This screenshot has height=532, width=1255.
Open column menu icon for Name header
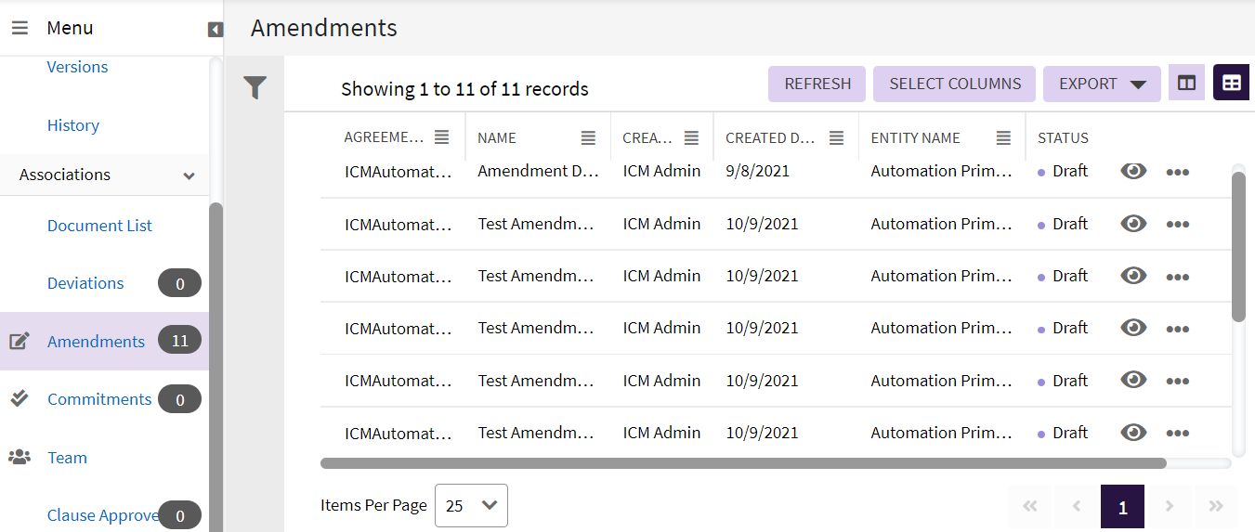coord(588,137)
